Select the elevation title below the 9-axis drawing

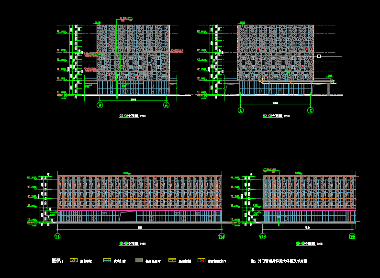tap(132, 116)
